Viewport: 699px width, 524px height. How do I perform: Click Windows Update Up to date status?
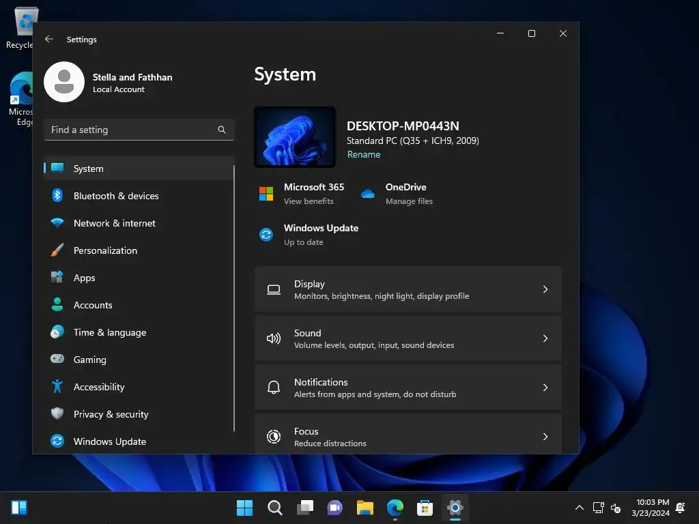[x=304, y=242]
